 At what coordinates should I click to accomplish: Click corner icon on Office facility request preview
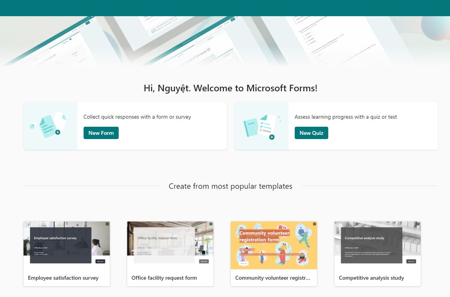[x=211, y=224]
